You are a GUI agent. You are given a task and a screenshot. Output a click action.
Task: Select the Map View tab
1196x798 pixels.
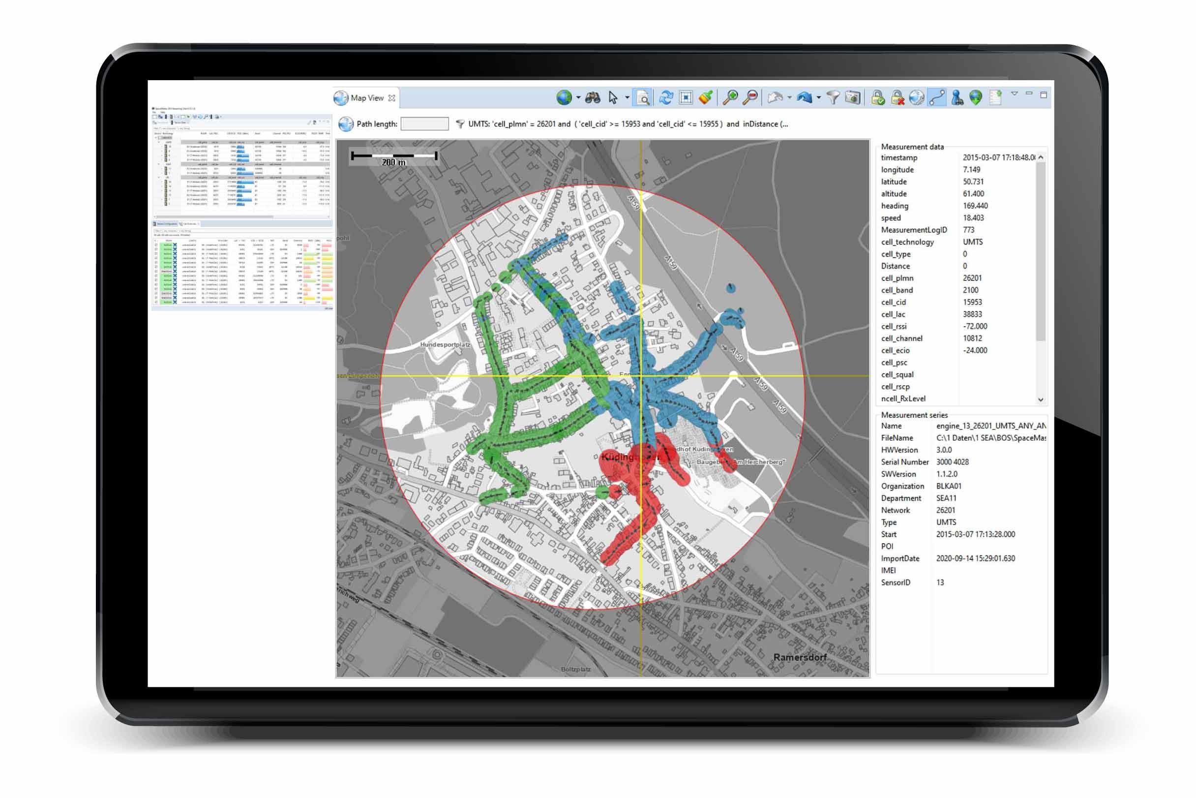367,98
